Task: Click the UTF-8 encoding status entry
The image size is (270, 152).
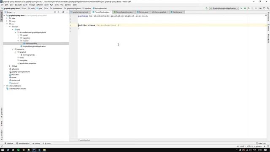Action: tap(249, 147)
